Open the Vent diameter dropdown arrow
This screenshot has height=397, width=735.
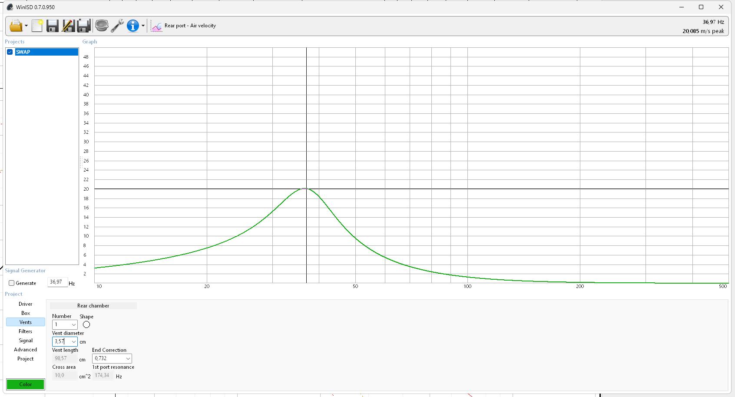coord(73,342)
